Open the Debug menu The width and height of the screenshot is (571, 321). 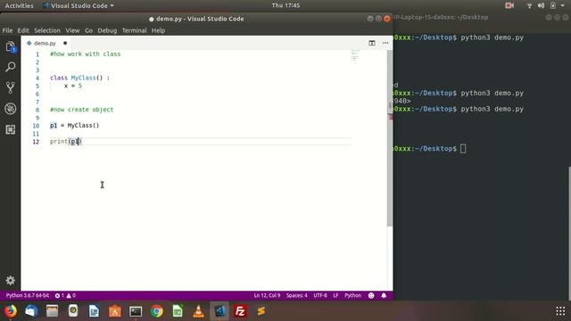pyautogui.click(x=107, y=30)
